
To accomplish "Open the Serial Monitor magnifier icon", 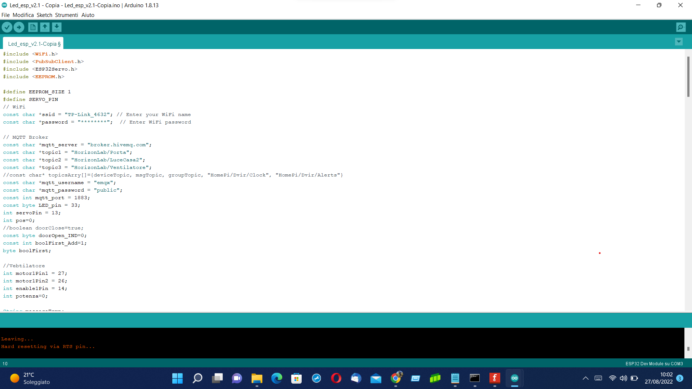I will 680,27.
